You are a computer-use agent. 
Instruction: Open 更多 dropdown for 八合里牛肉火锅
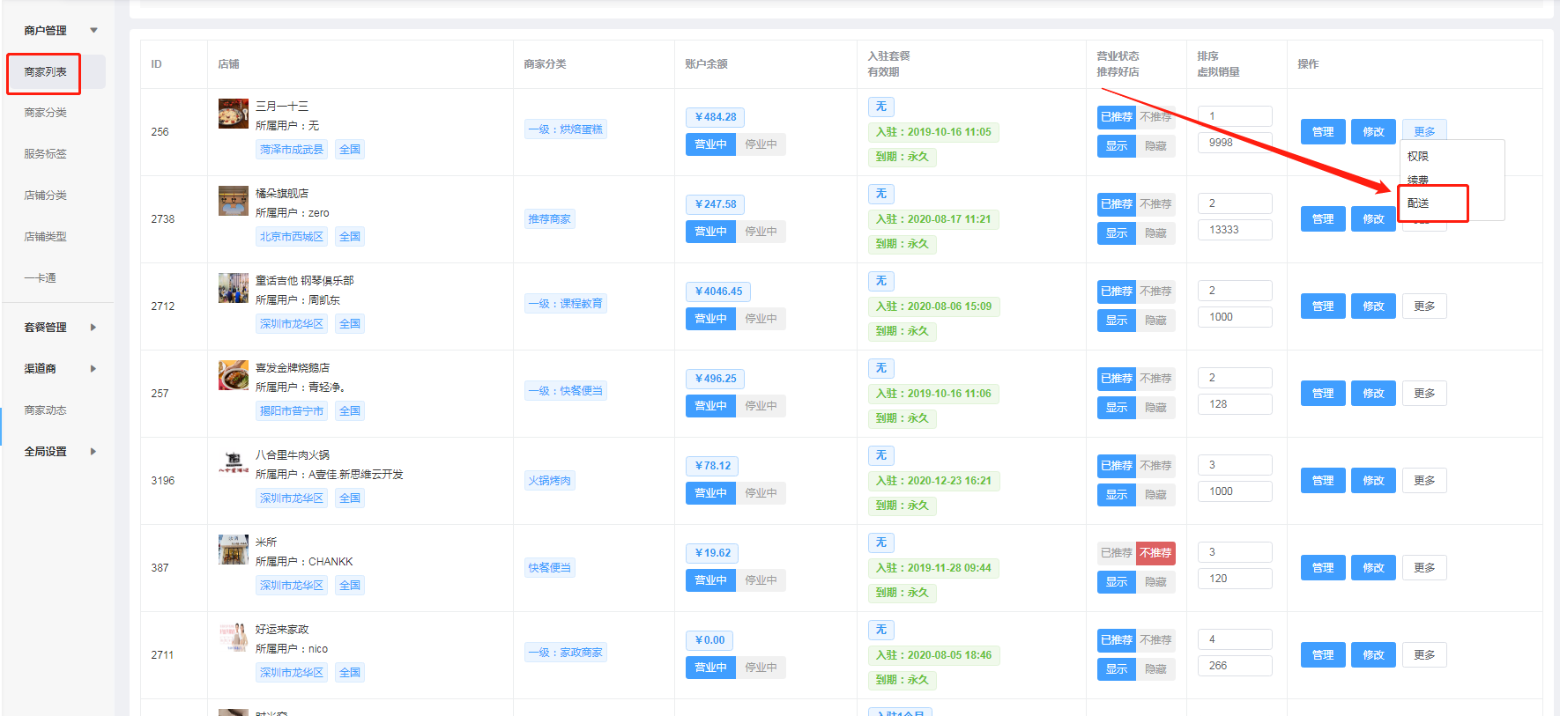click(1424, 481)
